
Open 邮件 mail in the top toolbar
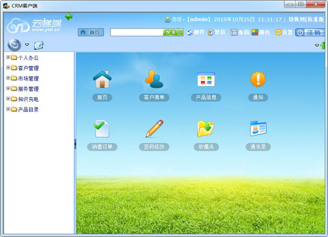196,32
